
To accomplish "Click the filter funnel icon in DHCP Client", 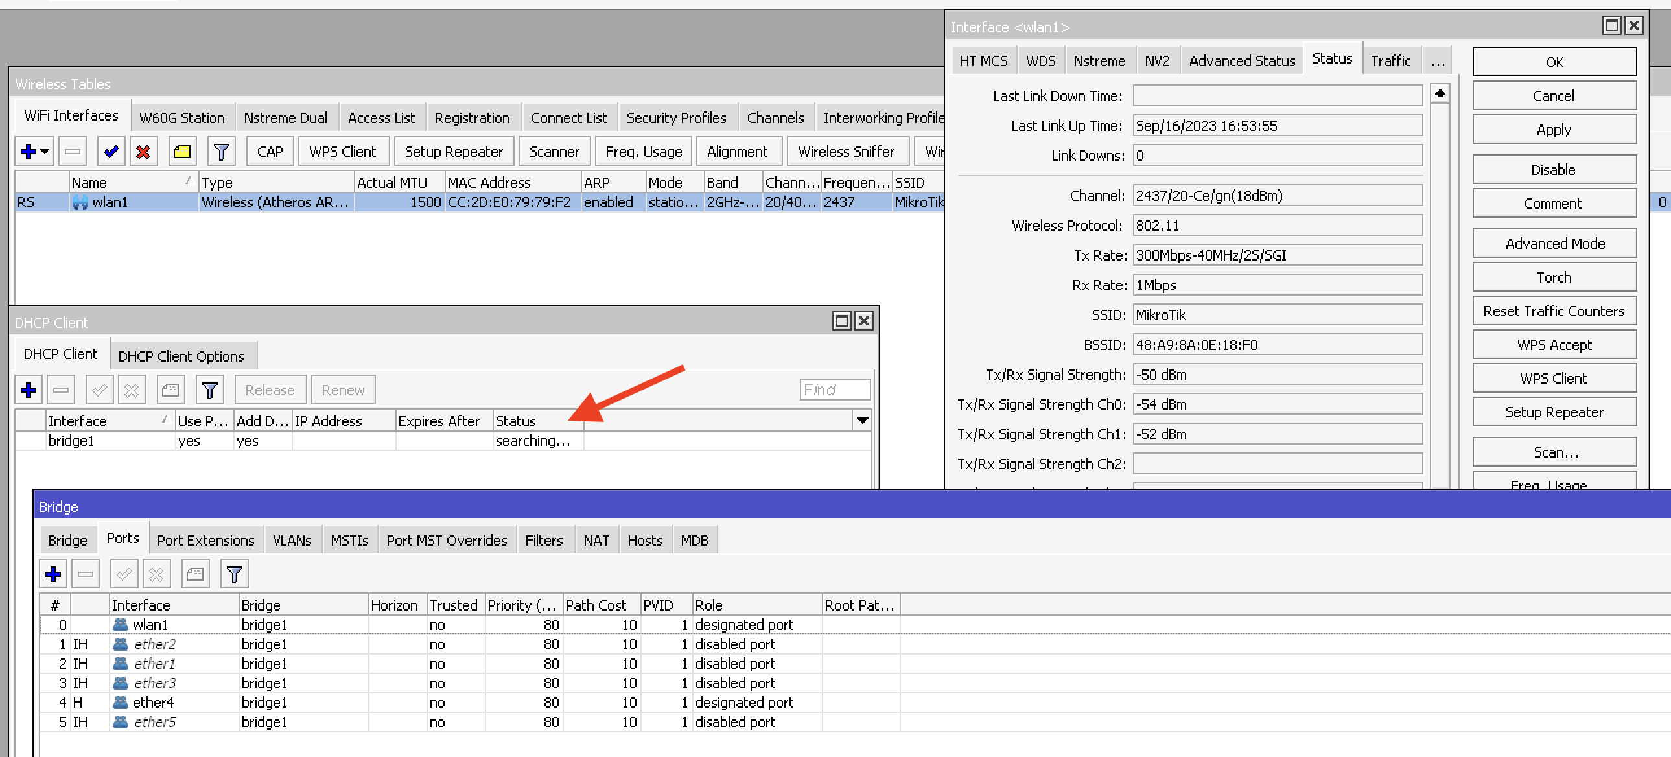I will (x=209, y=390).
